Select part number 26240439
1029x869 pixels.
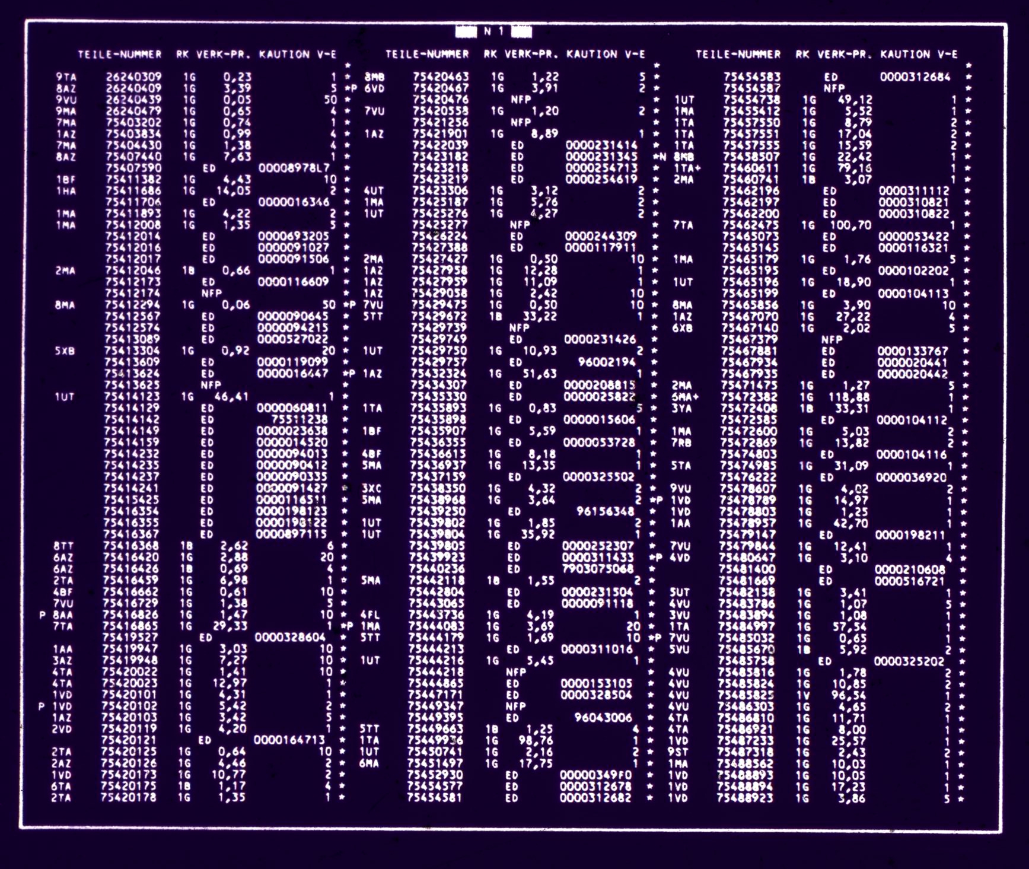pos(134,100)
